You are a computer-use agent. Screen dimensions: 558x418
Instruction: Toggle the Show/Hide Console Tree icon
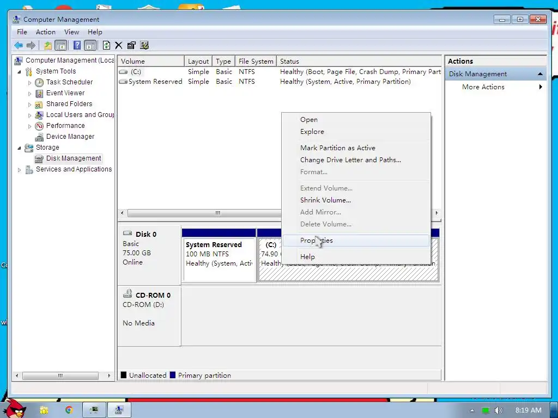(61, 45)
